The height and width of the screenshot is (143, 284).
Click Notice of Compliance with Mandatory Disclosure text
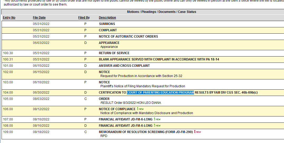(147, 113)
